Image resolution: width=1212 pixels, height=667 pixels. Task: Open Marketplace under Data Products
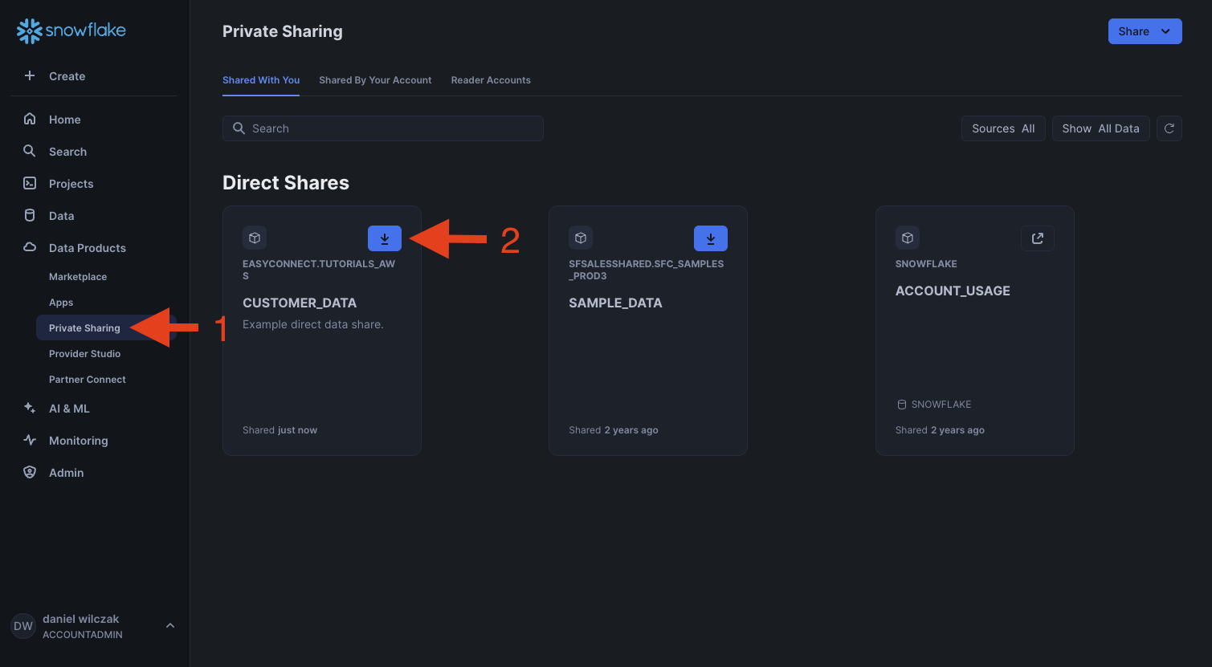78,277
